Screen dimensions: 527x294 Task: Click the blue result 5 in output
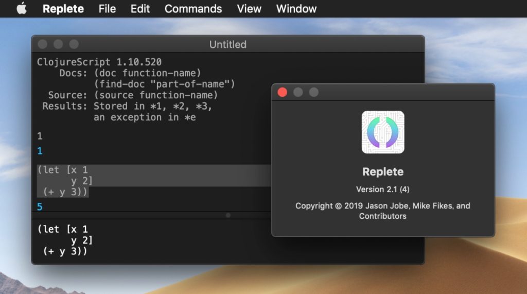point(40,207)
